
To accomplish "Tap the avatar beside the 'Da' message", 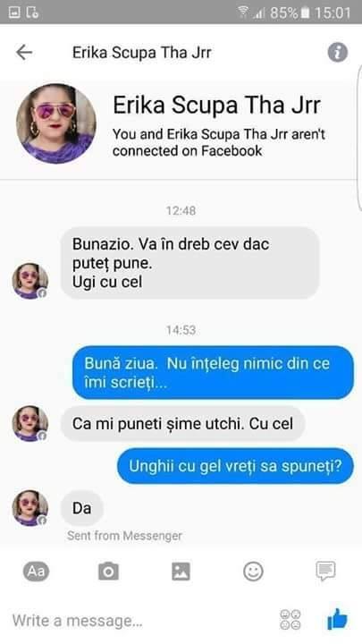I will [x=30, y=508].
